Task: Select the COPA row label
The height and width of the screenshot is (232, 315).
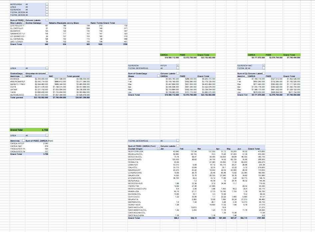Action: tap(13, 87)
